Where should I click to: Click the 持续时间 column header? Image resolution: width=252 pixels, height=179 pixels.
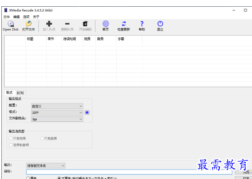pyautogui.click(x=72, y=39)
